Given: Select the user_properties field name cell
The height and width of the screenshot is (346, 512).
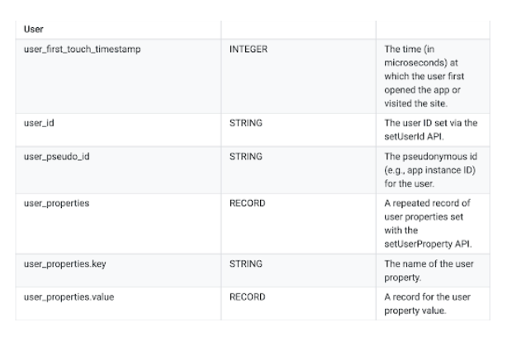Looking at the screenshot, I should pos(58,202).
